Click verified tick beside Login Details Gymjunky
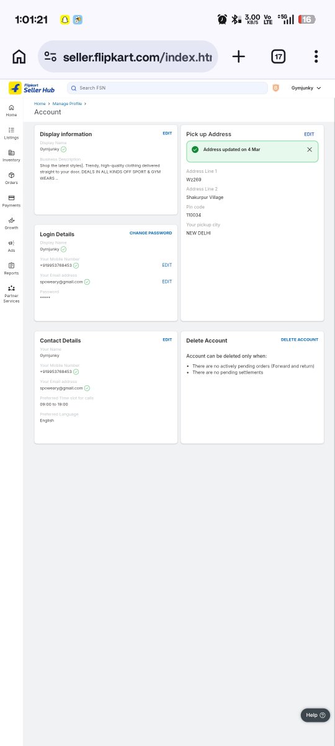Viewport: 335px width, 746px height. click(63, 249)
